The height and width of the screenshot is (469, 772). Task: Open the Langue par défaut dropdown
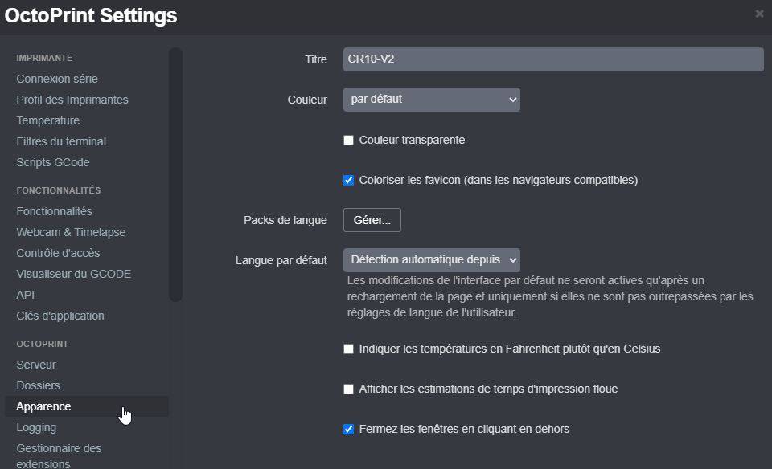(x=432, y=260)
